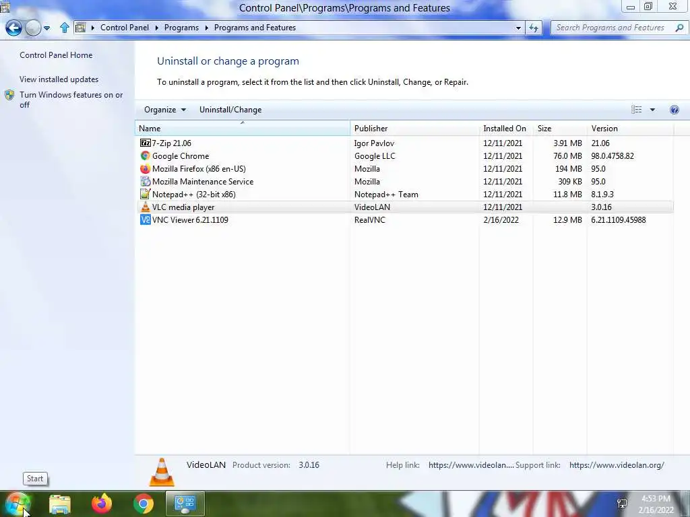Select Mozilla Maintenance Service entry
Viewport: 690px width, 517px height.
(203, 182)
